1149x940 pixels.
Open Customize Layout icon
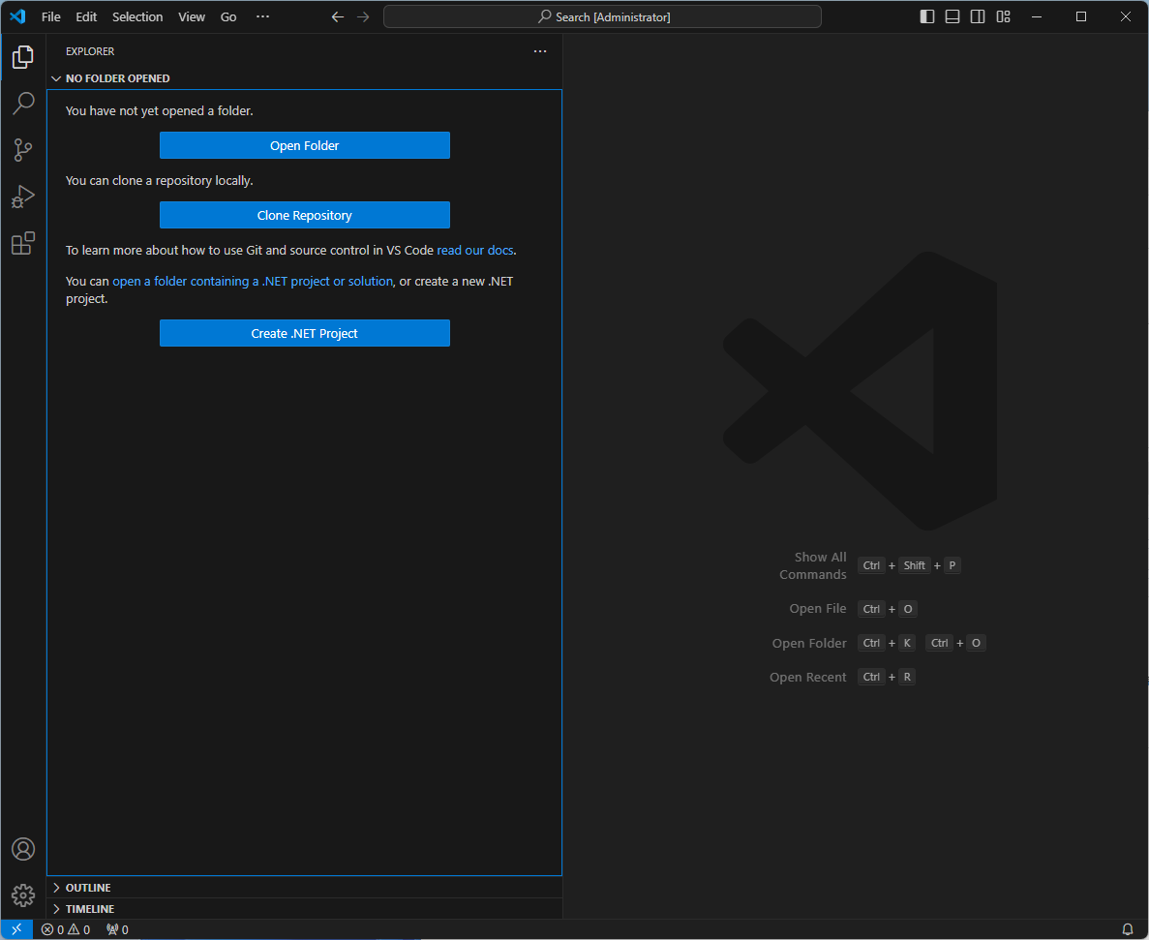(1003, 16)
